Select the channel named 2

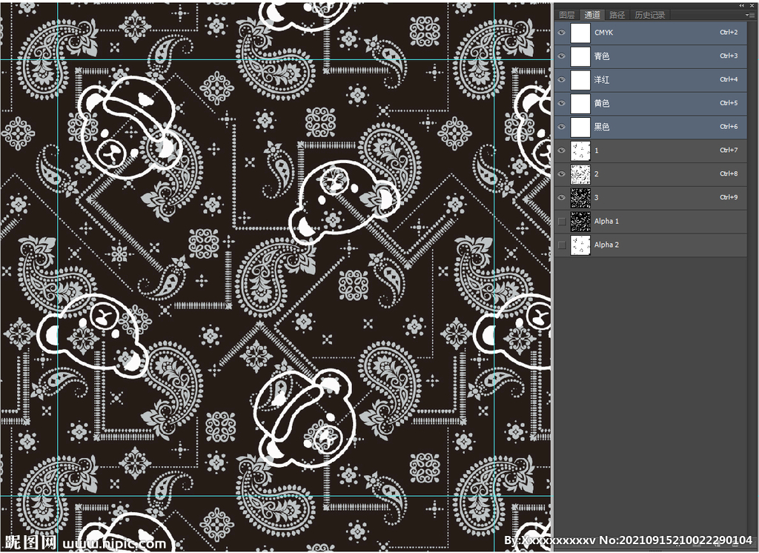click(597, 174)
